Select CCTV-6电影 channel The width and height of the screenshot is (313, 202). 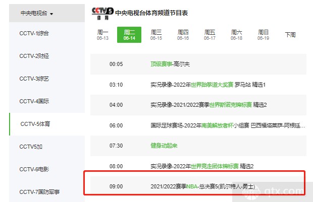point(34,170)
